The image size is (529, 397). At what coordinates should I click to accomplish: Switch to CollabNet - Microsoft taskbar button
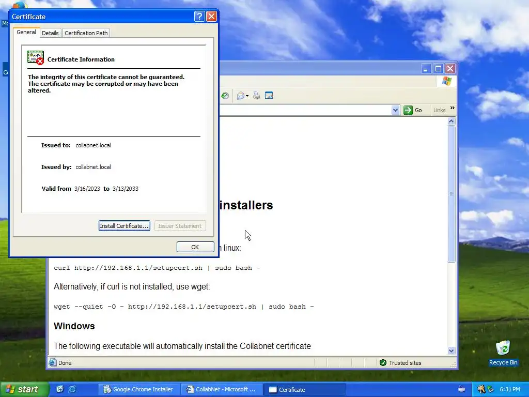pos(221,390)
